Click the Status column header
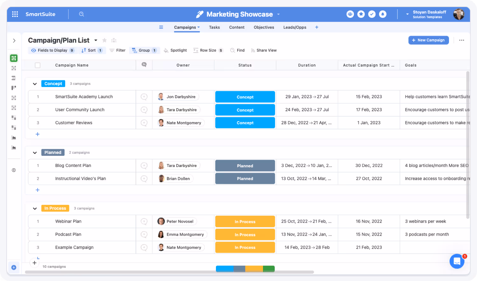 pos(245,65)
